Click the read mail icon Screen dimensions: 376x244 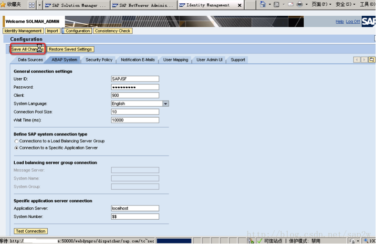click(291, 4)
